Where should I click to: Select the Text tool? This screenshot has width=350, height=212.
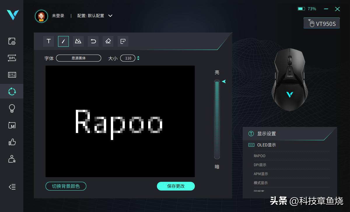pyautogui.click(x=48, y=41)
